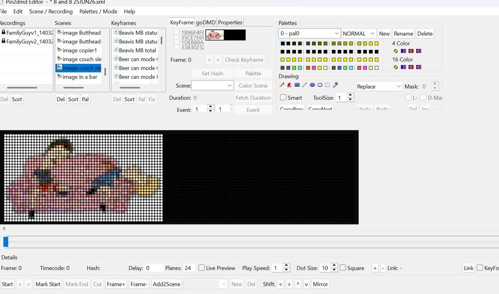Open the NORMAL palette type dropdown
Viewport: 499px width, 294px height.
(x=359, y=33)
